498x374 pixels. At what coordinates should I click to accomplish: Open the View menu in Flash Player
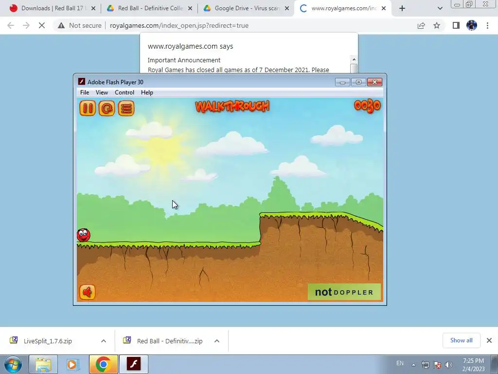pyautogui.click(x=102, y=93)
